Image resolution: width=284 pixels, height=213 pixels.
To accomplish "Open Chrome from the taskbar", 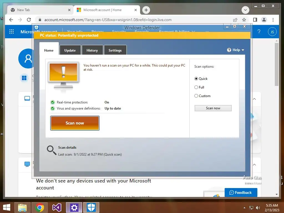I will [x=40, y=207].
